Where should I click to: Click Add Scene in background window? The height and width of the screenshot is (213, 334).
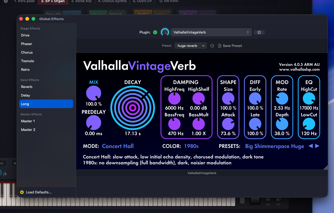pyautogui.click(x=169, y=1)
